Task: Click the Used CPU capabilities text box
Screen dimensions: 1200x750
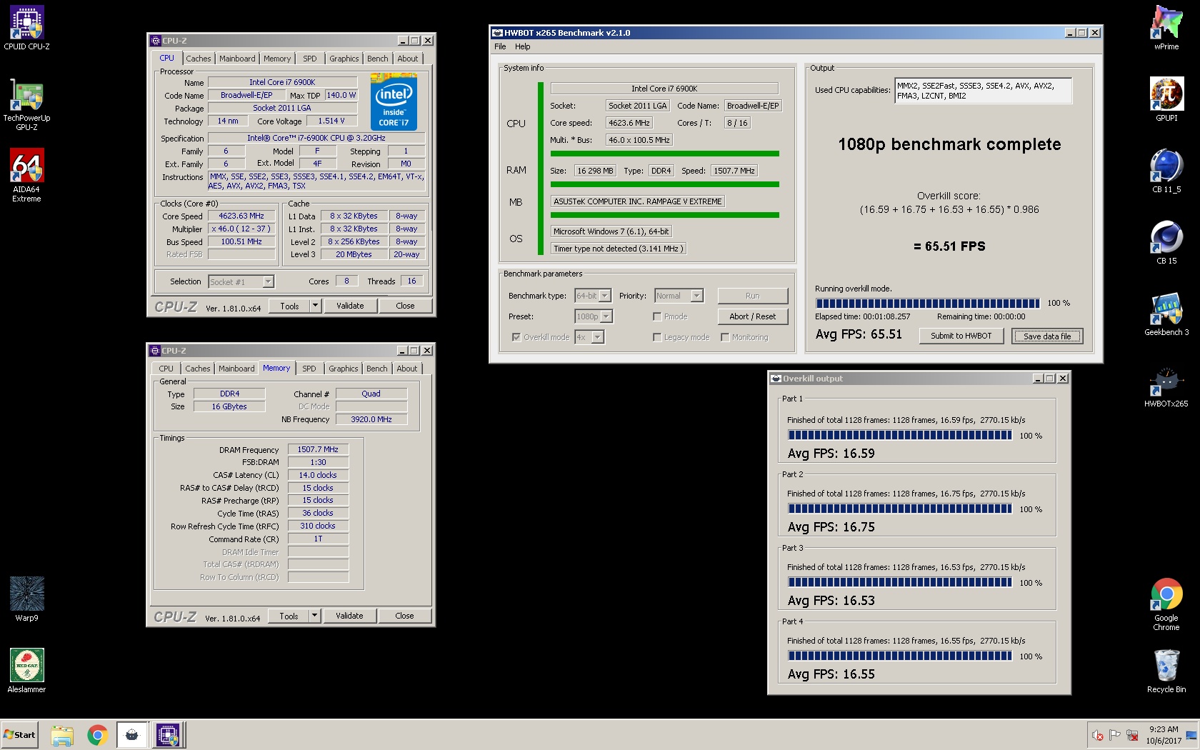Action: [983, 91]
